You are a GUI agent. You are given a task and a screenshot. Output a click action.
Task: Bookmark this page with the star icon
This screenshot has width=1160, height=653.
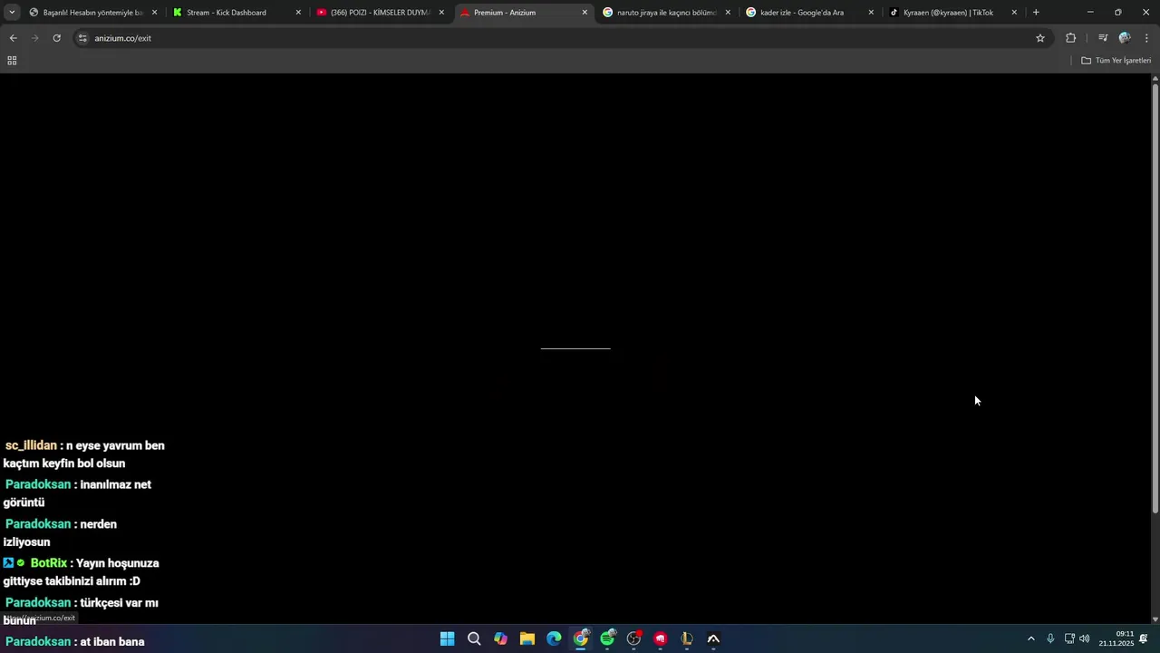point(1040,38)
